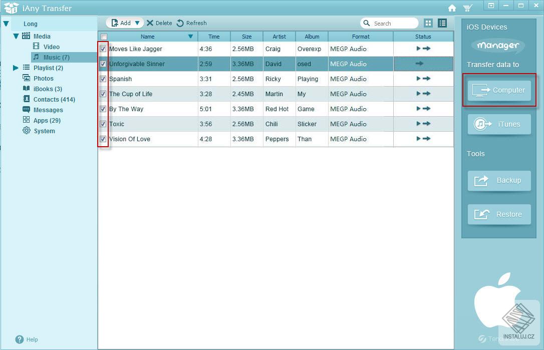The image size is (544, 350).
Task: Play Vision Of Love track
Action: point(418,139)
